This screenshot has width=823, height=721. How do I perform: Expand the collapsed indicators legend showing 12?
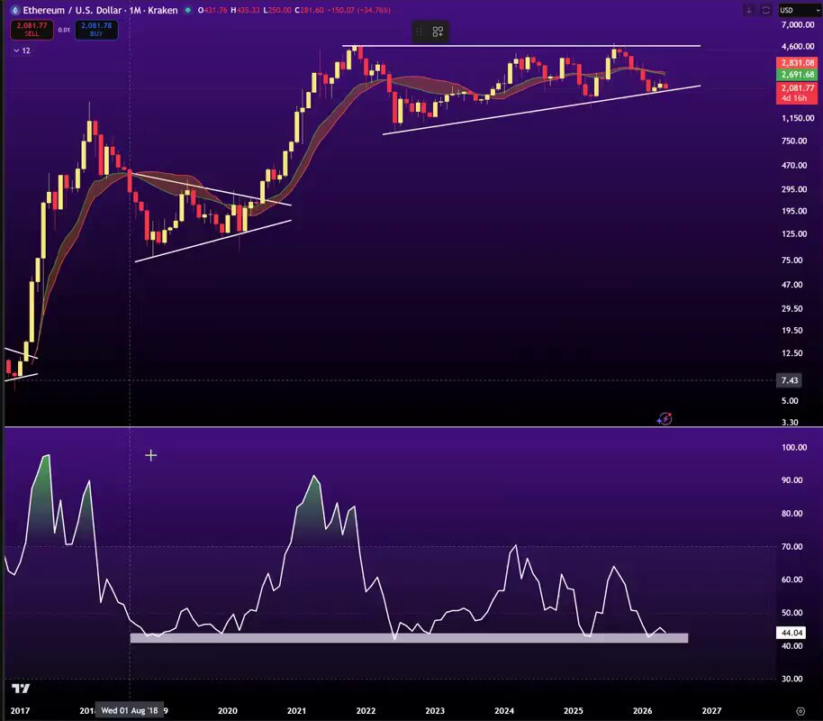[22, 50]
